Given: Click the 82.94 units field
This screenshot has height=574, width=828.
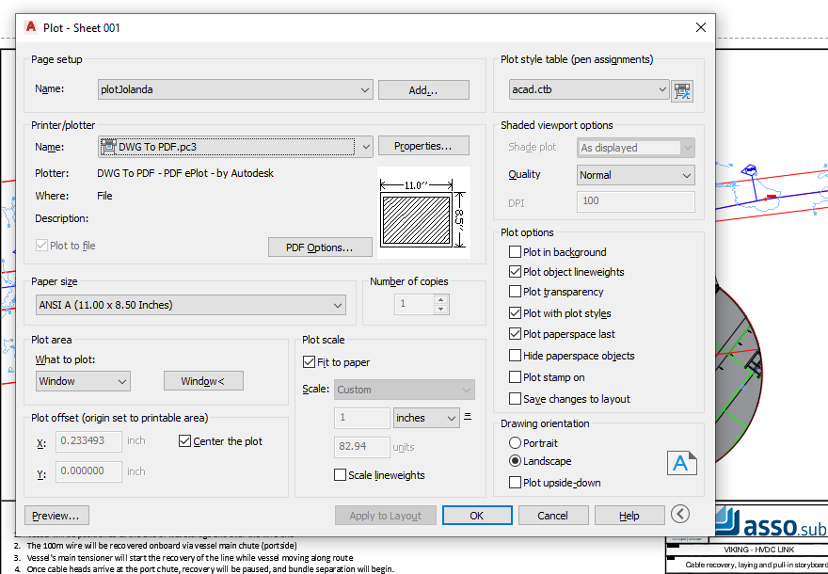Looking at the screenshot, I should click(361, 447).
